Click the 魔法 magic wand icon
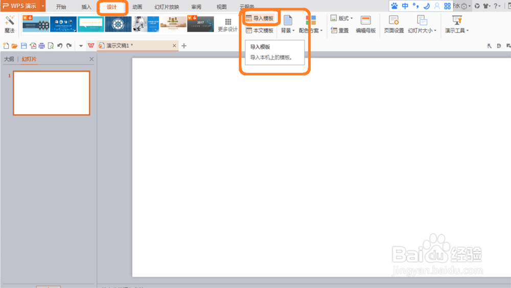511x288 pixels. 9,24
